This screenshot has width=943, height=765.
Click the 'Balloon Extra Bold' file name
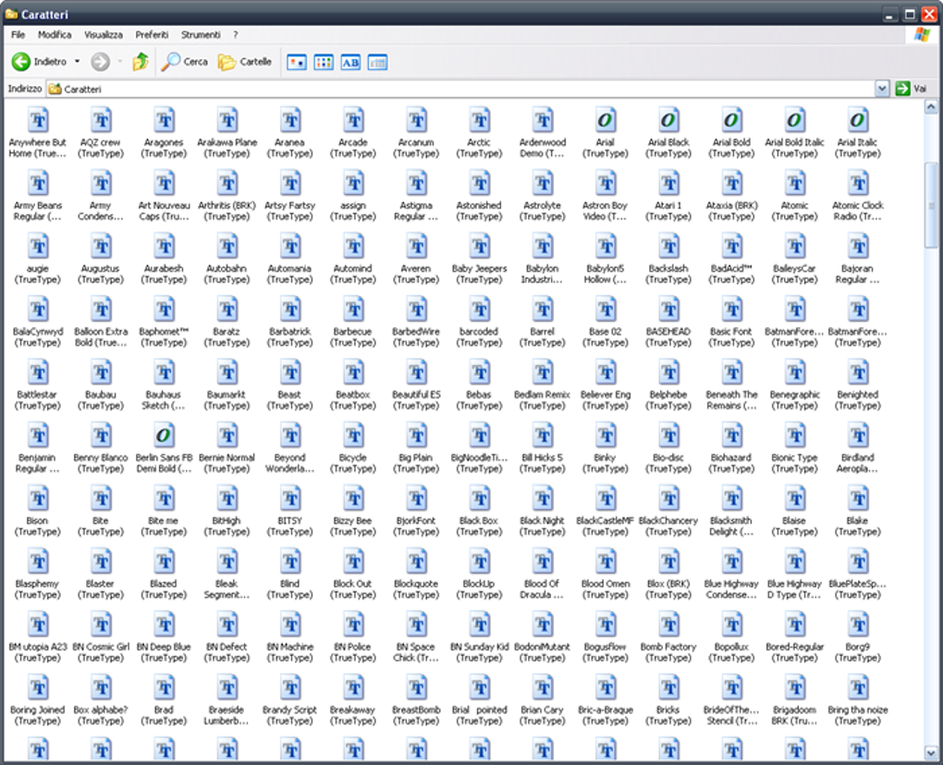coord(101,337)
